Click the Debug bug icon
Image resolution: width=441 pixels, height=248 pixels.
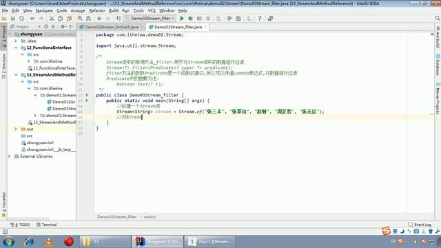pyautogui.click(x=191, y=19)
